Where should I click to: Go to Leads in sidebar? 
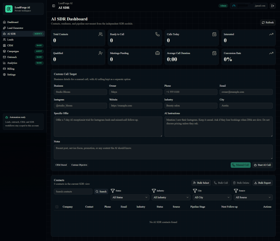[x=23, y=39]
